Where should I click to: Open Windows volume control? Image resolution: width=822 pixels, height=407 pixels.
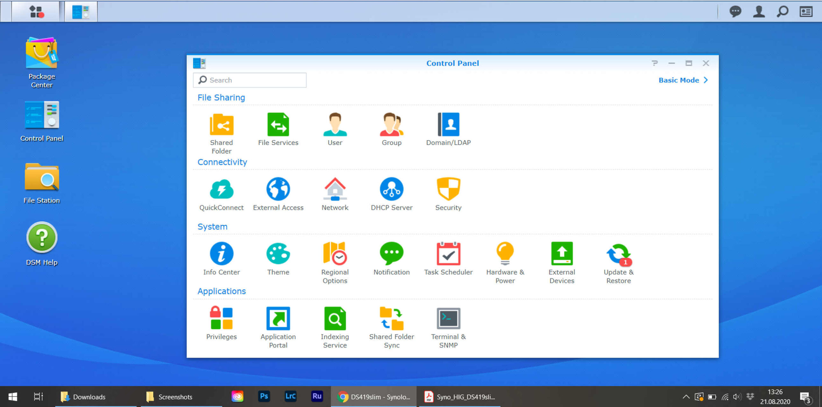pos(737,397)
